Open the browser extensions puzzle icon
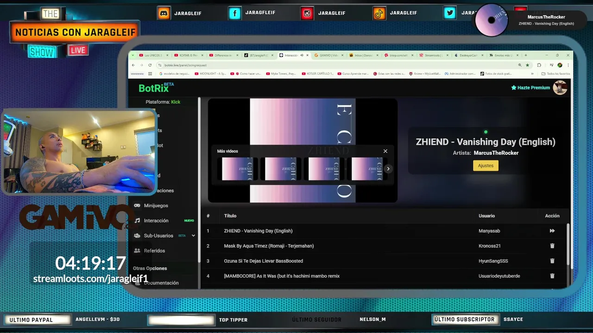Screen dimensions: 593x333 [x=539, y=65]
